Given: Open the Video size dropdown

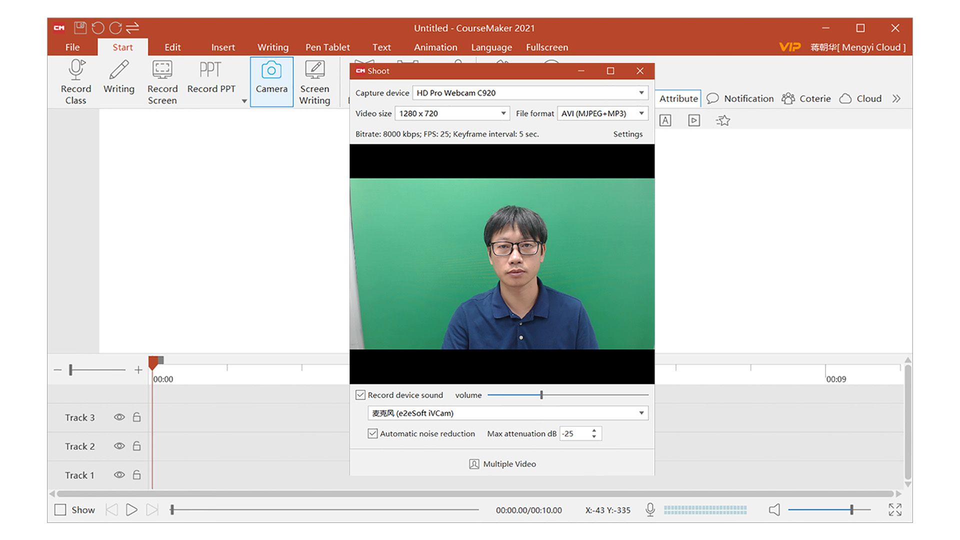Looking at the screenshot, I should pos(452,113).
